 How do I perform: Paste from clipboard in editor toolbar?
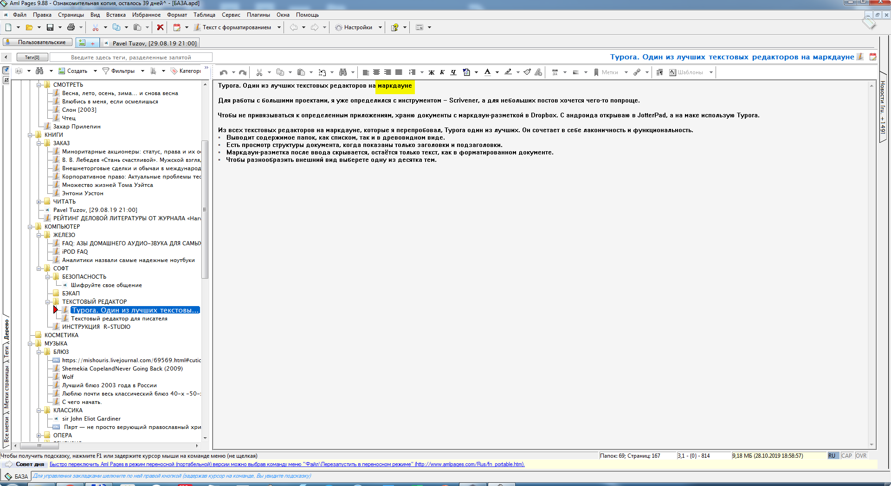point(301,72)
